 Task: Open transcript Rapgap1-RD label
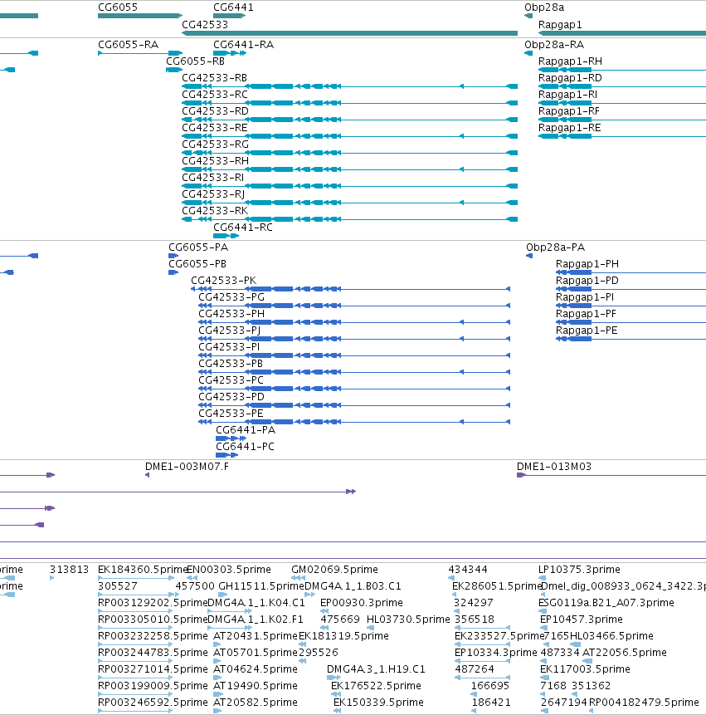pos(570,78)
